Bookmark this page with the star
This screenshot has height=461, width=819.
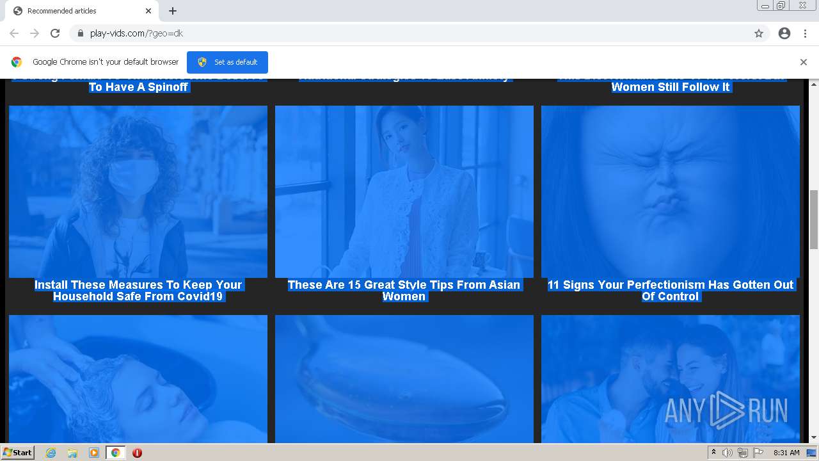click(x=759, y=33)
